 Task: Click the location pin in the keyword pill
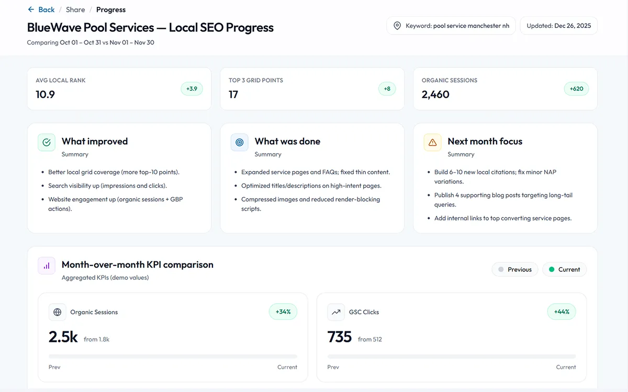[397, 25]
